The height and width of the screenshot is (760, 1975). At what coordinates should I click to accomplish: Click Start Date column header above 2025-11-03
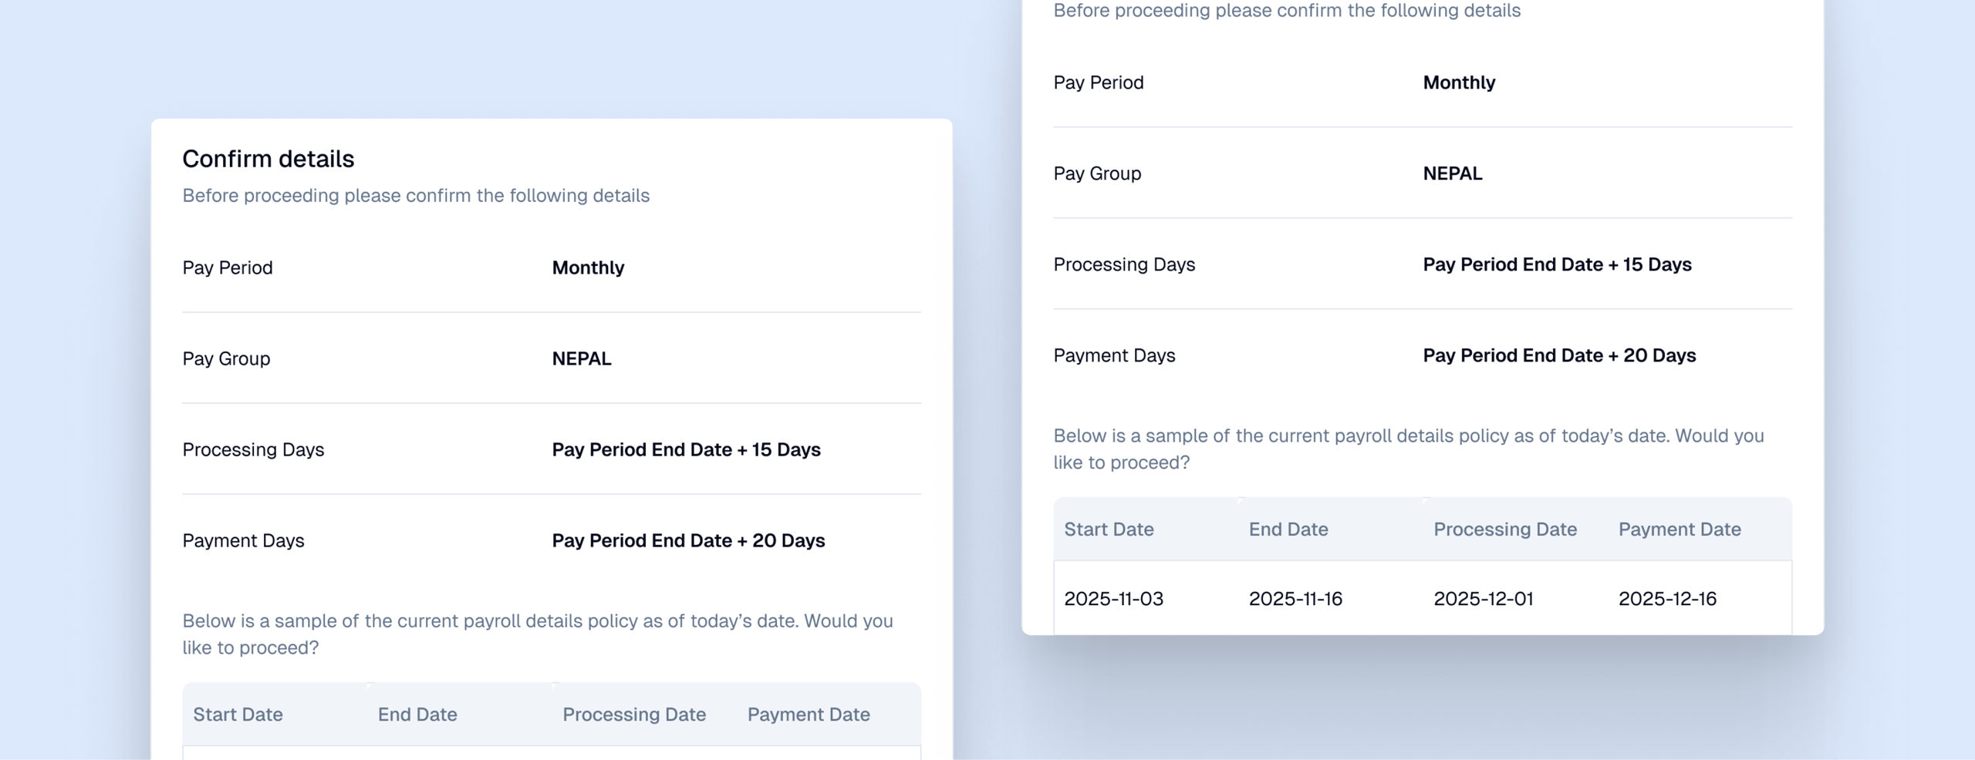click(x=1109, y=530)
